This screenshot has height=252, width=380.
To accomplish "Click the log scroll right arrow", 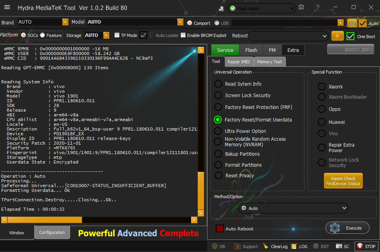I will (x=194, y=220).
